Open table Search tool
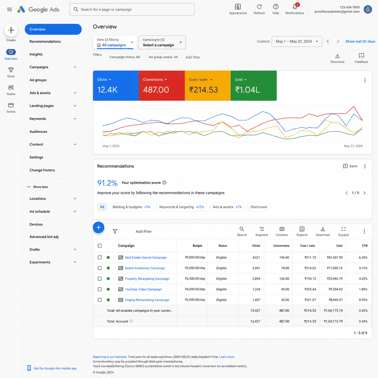Image resolution: width=378 pixels, height=378 pixels. pyautogui.click(x=242, y=232)
